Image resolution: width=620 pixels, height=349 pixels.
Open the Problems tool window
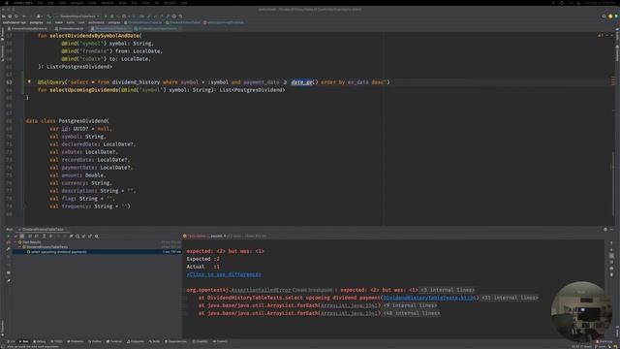76,341
